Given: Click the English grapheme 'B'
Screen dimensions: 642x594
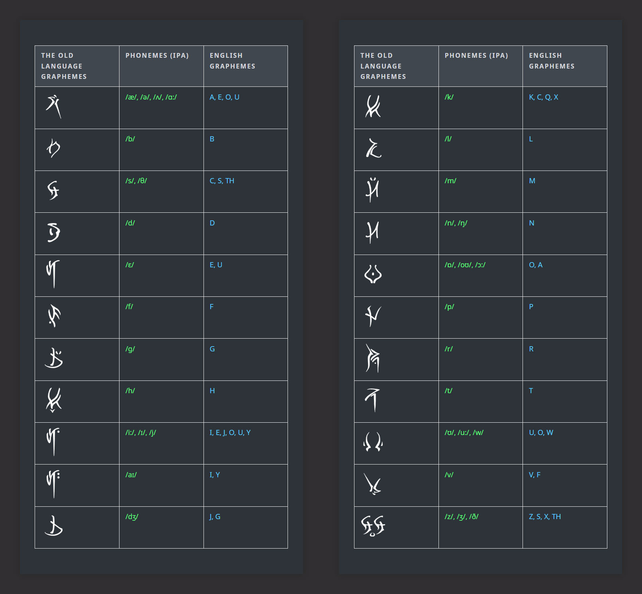Looking at the screenshot, I should click(x=212, y=139).
